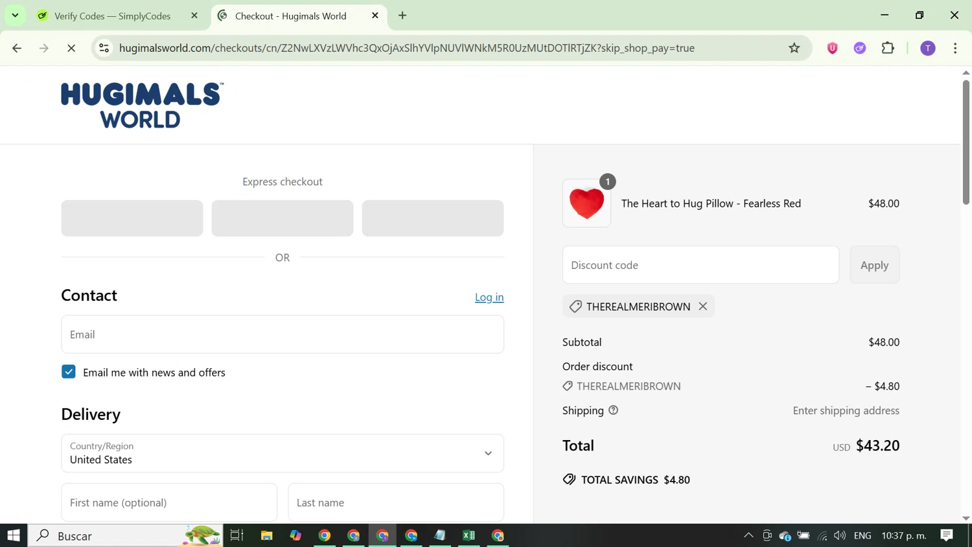Click the ENG language indicator
Viewport: 972px width, 547px height.
862,536
